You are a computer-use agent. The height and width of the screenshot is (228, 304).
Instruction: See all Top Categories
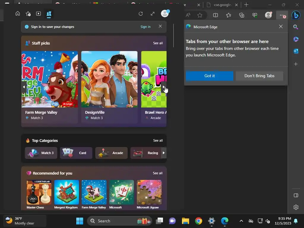[158, 140]
